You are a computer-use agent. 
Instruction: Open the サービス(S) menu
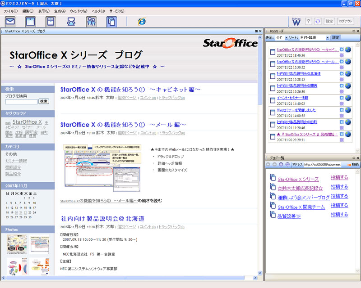click(117, 11)
